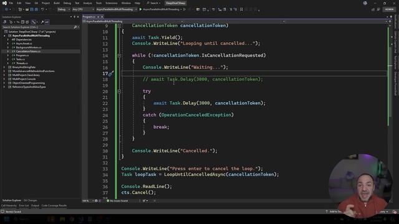Open the Any CPU platform dropdown
The height and width of the screenshot is (224, 399).
coord(83,9)
